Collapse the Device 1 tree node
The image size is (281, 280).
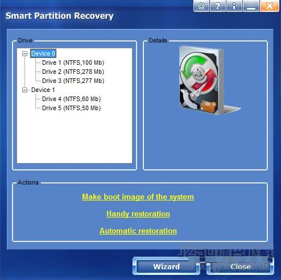24,90
